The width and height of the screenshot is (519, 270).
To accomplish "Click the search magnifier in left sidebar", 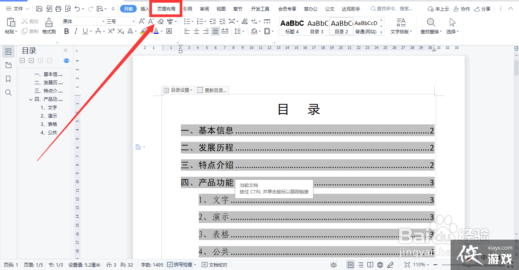I will (8, 93).
